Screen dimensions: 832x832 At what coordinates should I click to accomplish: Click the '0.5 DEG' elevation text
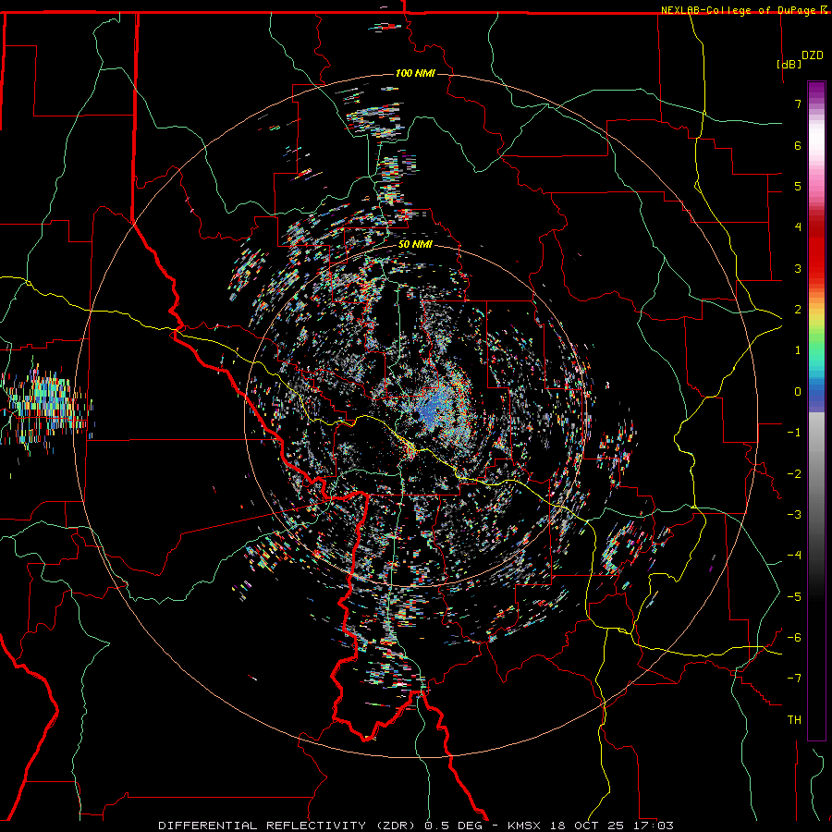tap(453, 826)
